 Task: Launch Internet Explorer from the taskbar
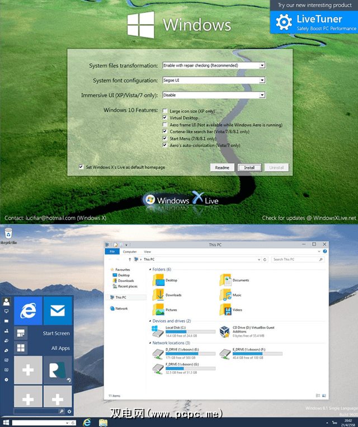[x=87, y=423]
